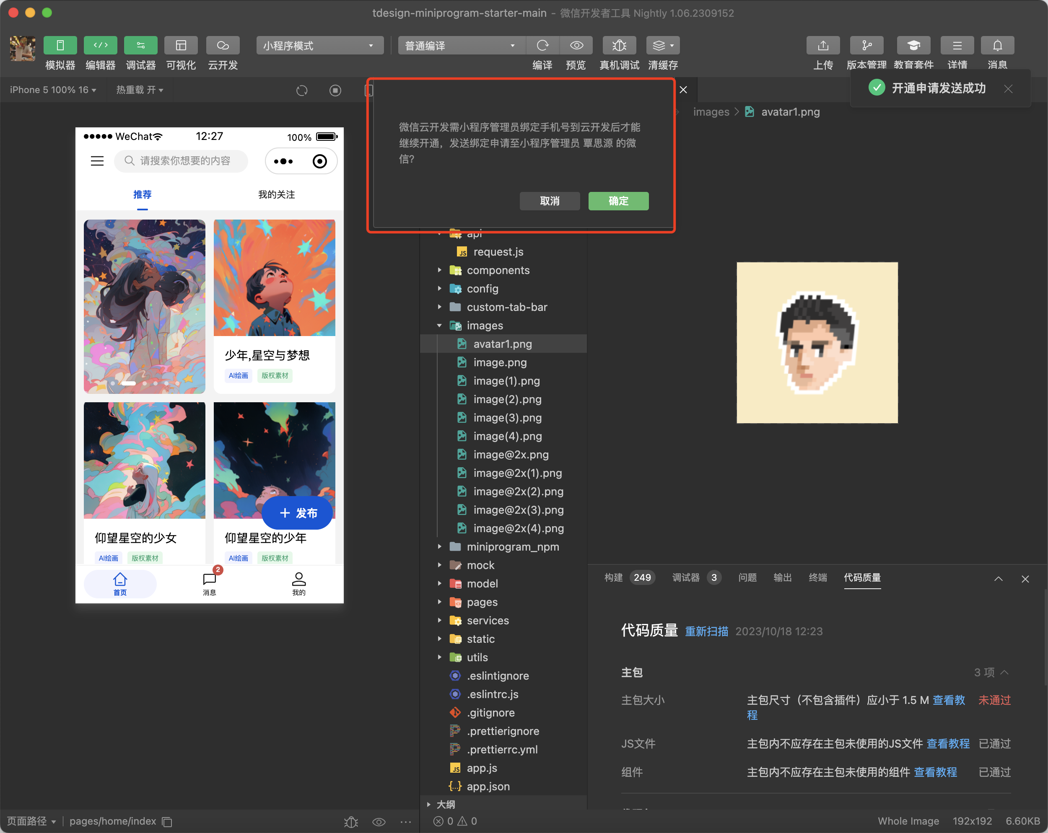Image resolution: width=1048 pixels, height=833 pixels.
Task: Open the version management icon
Action: pos(866,46)
